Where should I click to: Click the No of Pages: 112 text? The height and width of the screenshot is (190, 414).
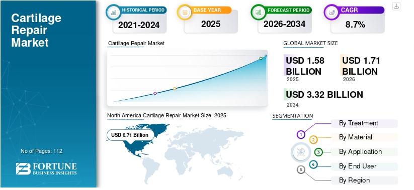(41, 151)
